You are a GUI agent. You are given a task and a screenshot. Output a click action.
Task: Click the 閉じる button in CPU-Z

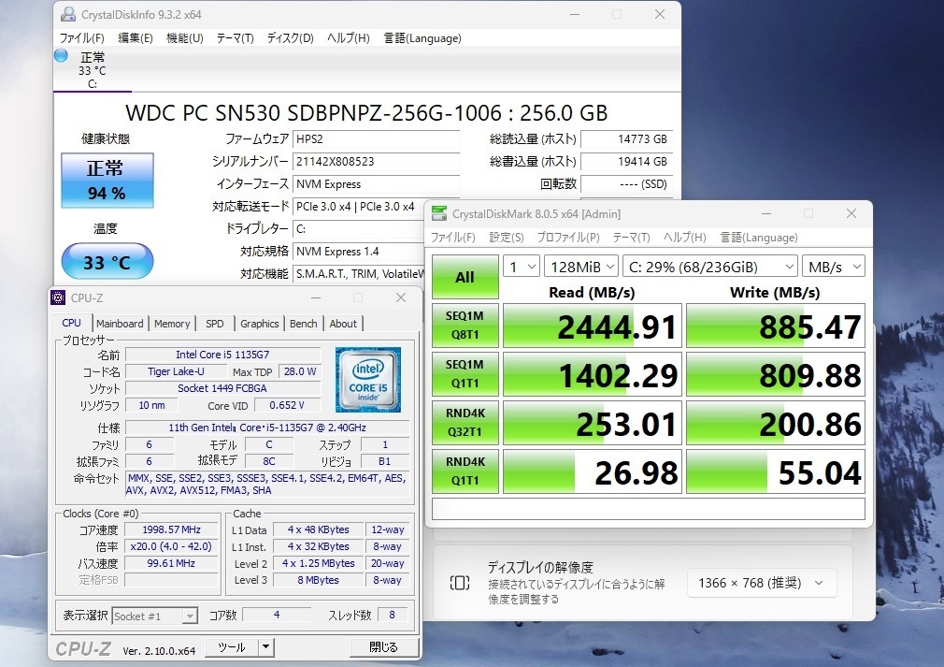(x=384, y=647)
